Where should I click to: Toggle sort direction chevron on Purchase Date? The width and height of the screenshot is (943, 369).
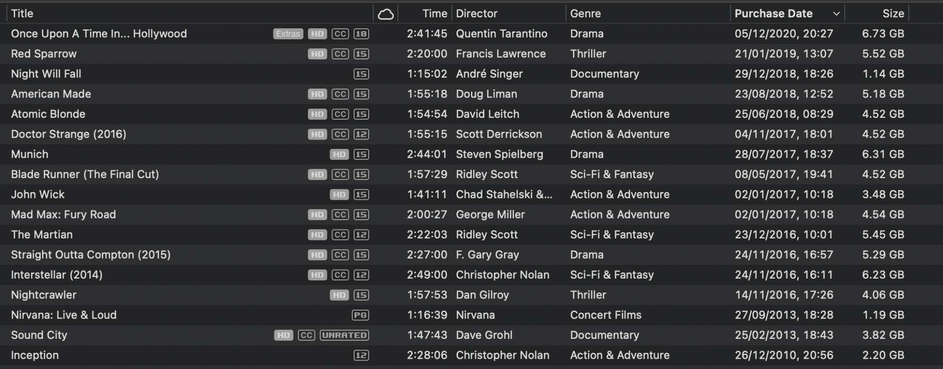coord(836,14)
